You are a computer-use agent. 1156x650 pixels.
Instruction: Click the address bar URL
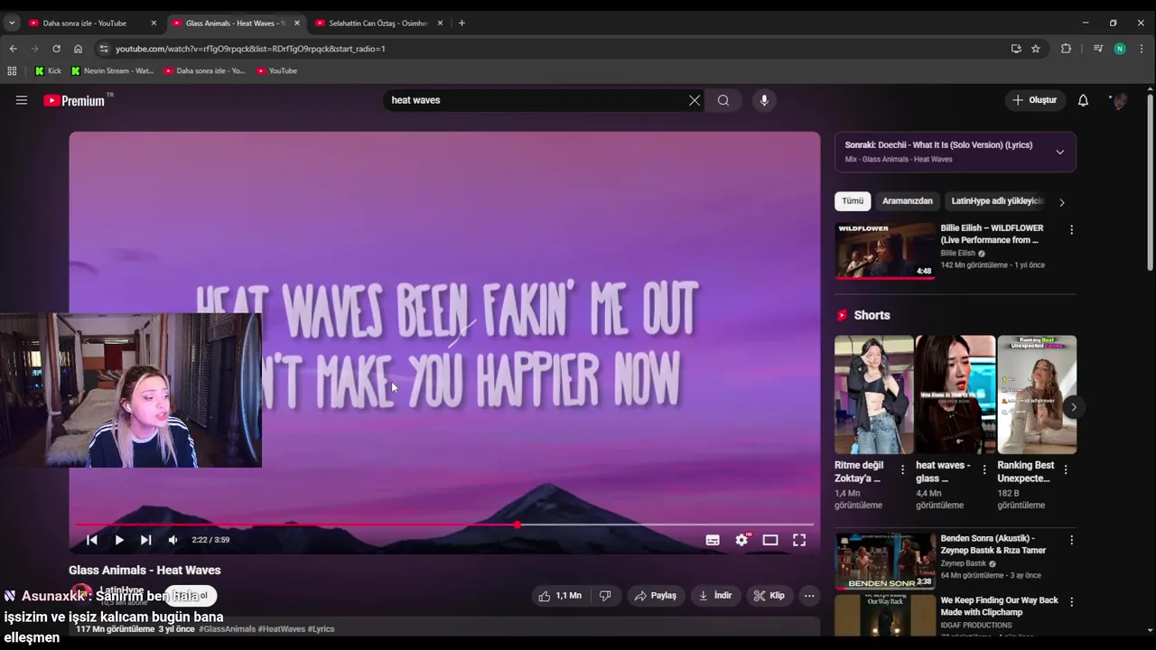(x=250, y=49)
